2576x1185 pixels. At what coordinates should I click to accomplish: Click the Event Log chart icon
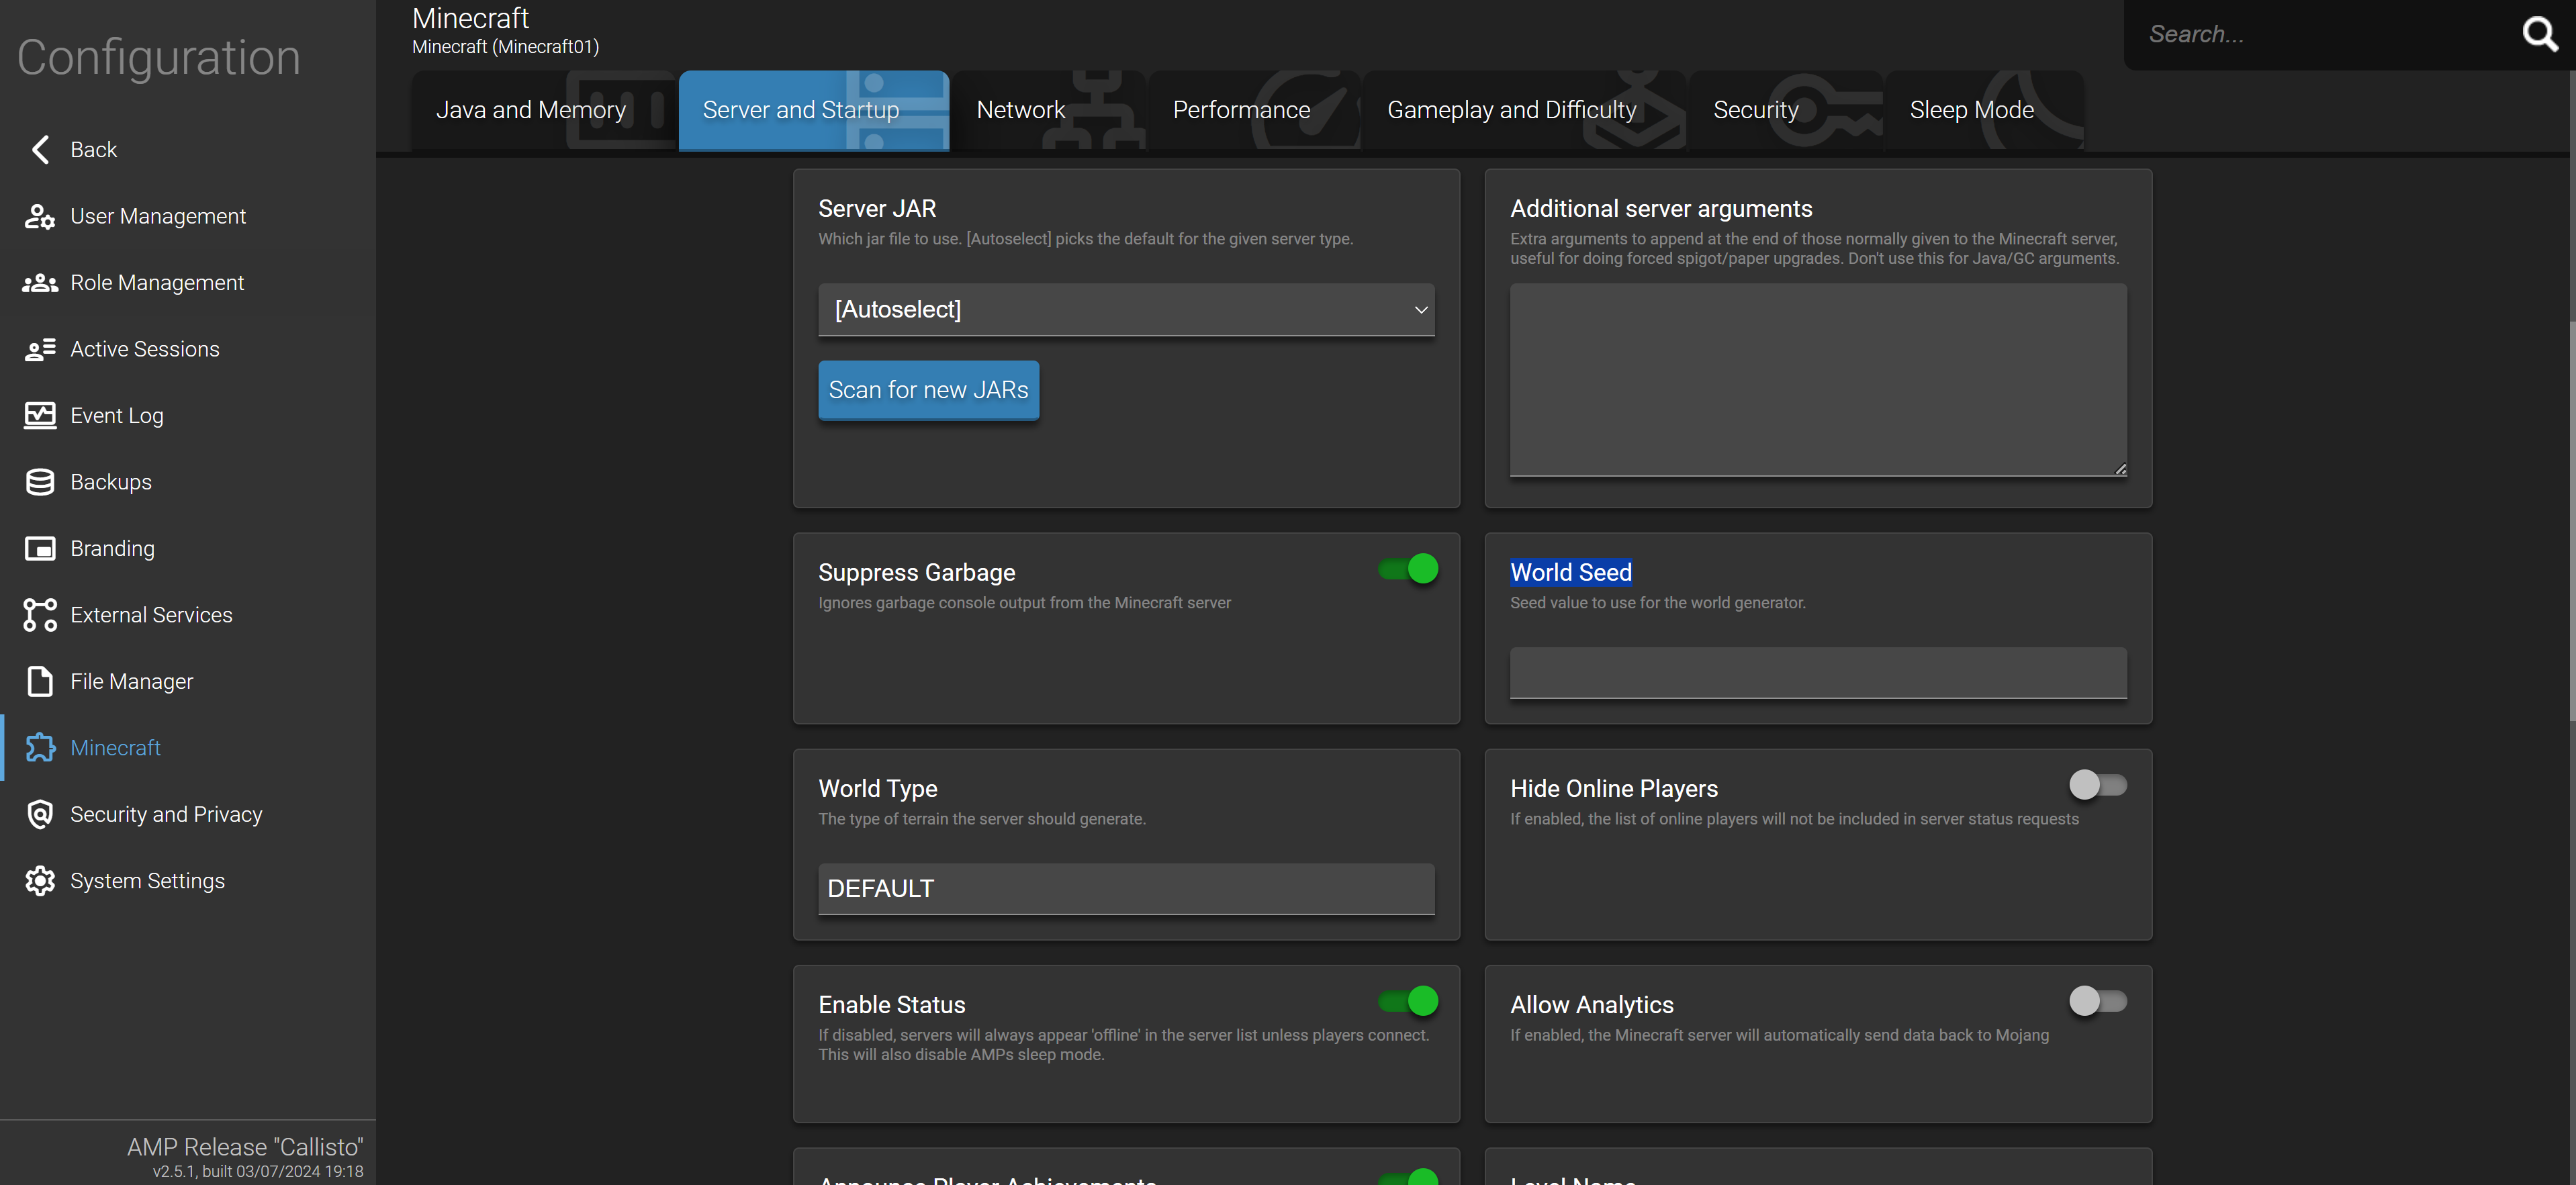(40, 415)
